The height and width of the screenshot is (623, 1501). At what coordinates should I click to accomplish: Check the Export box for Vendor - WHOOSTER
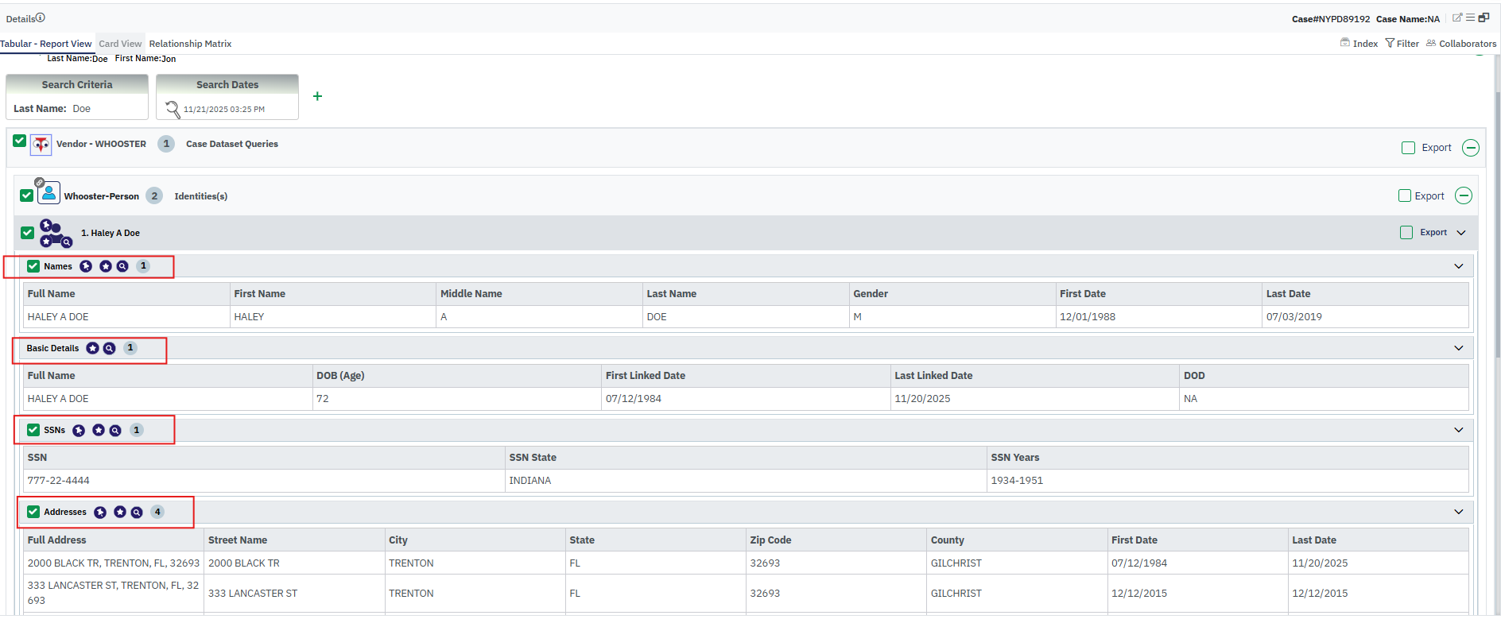click(x=1408, y=148)
